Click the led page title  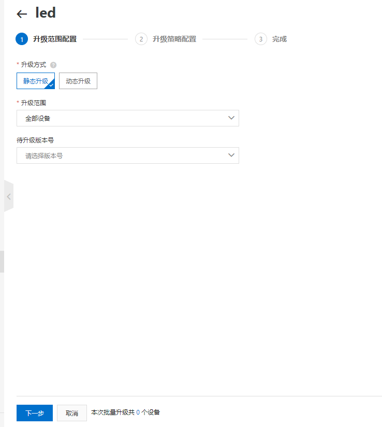pos(46,13)
